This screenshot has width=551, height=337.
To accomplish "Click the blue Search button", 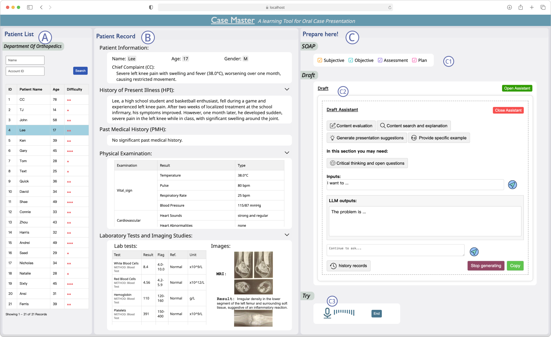I will 80,71.
